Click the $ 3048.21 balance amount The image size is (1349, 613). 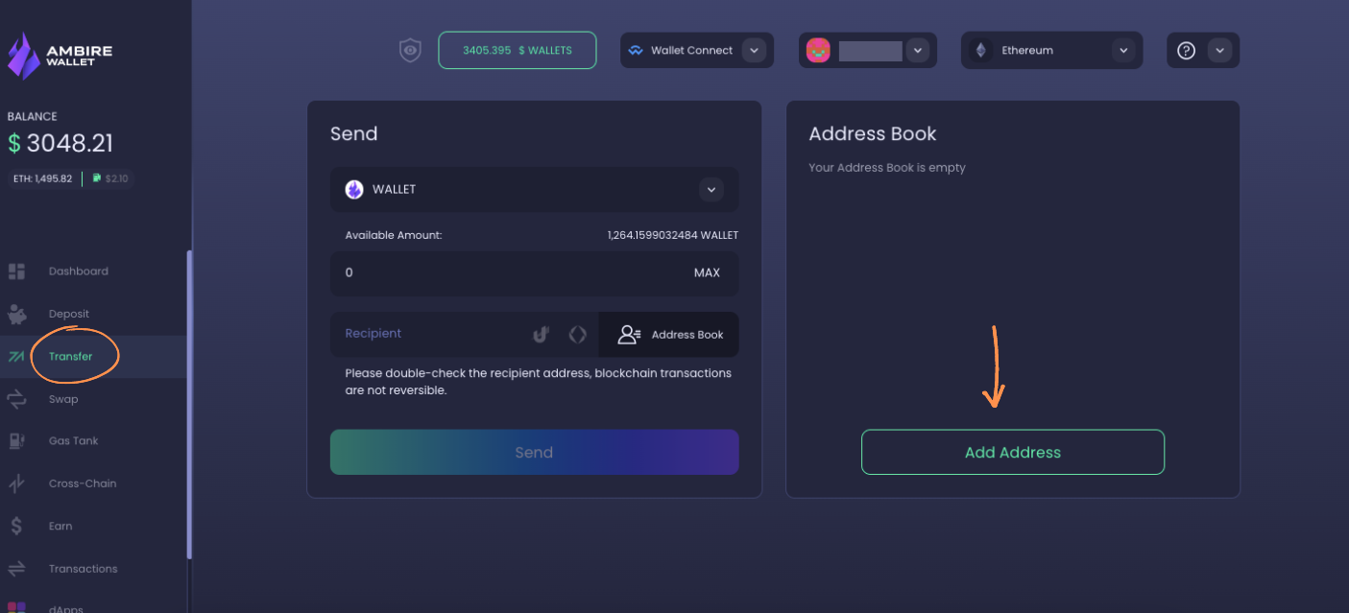(60, 144)
